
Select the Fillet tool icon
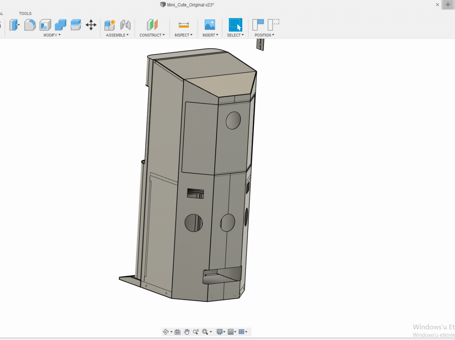[x=30, y=25]
